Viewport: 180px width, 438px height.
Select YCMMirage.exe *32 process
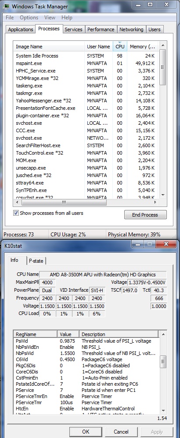coord(86,78)
